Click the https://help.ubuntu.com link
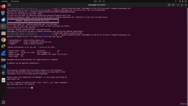Image resolution: width=188 pixels, height=106 pixels. coord(34,40)
